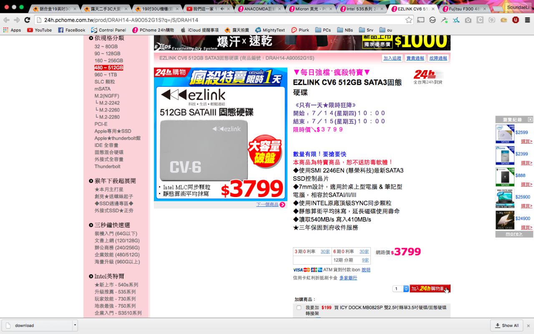Click the 24h logo beside product title
Image resolution: width=534 pixels, height=334 pixels.
pyautogui.click(x=428, y=76)
